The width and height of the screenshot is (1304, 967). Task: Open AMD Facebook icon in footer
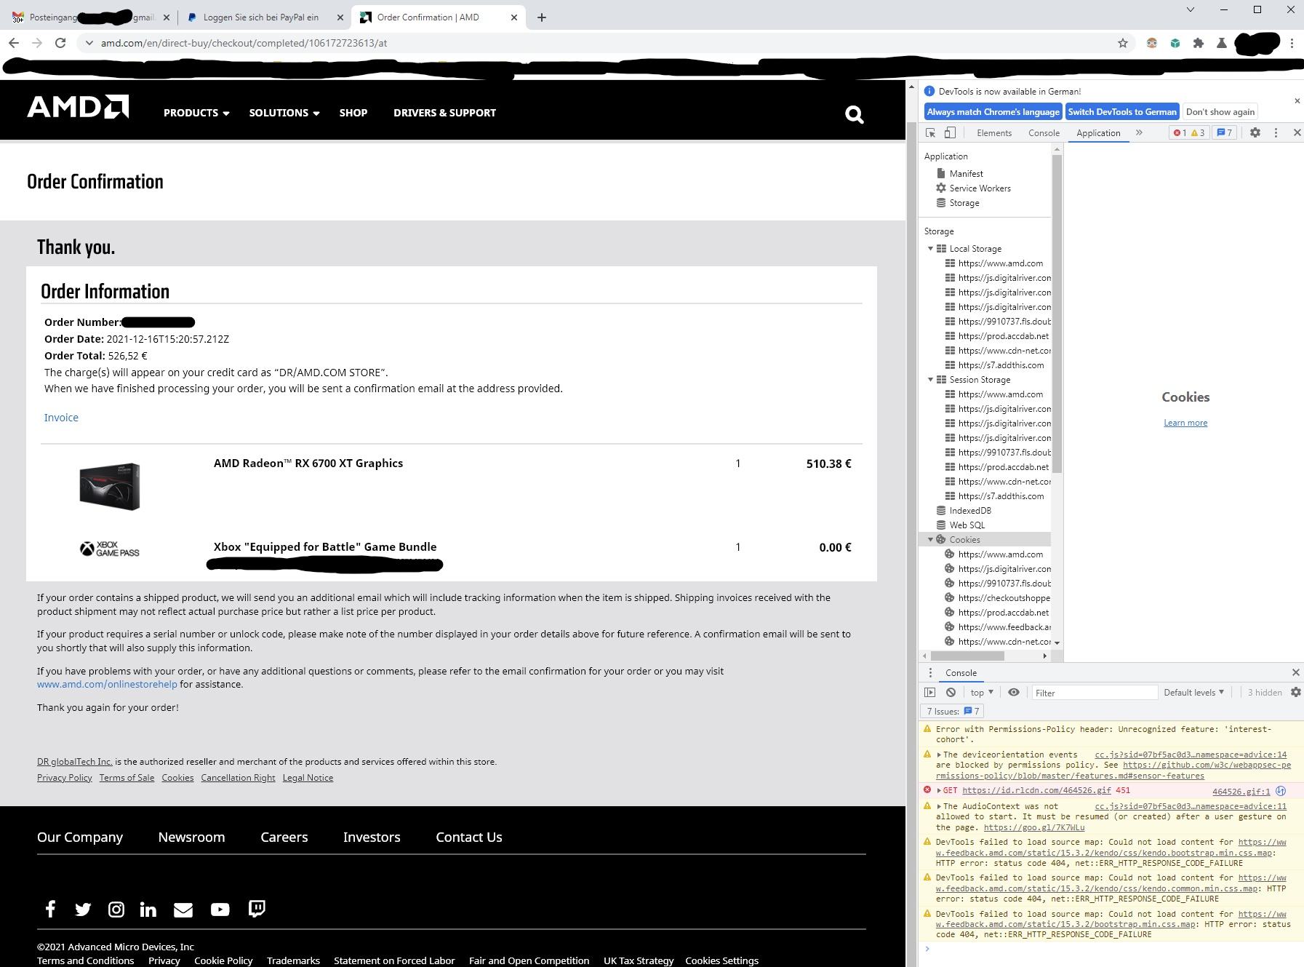pyautogui.click(x=50, y=909)
